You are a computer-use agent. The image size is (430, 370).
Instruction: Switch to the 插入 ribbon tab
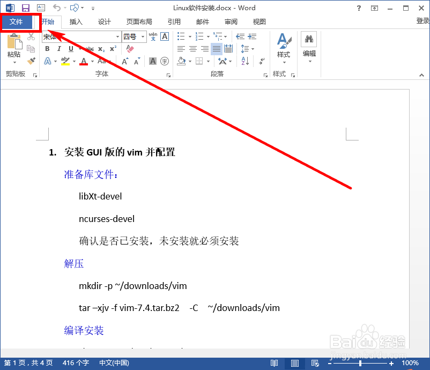point(75,21)
